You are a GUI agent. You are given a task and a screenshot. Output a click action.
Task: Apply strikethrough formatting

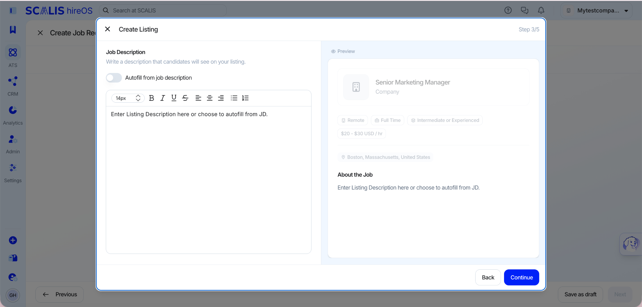point(185,98)
